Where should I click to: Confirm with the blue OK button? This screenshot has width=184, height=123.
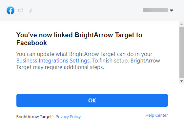[92, 100]
